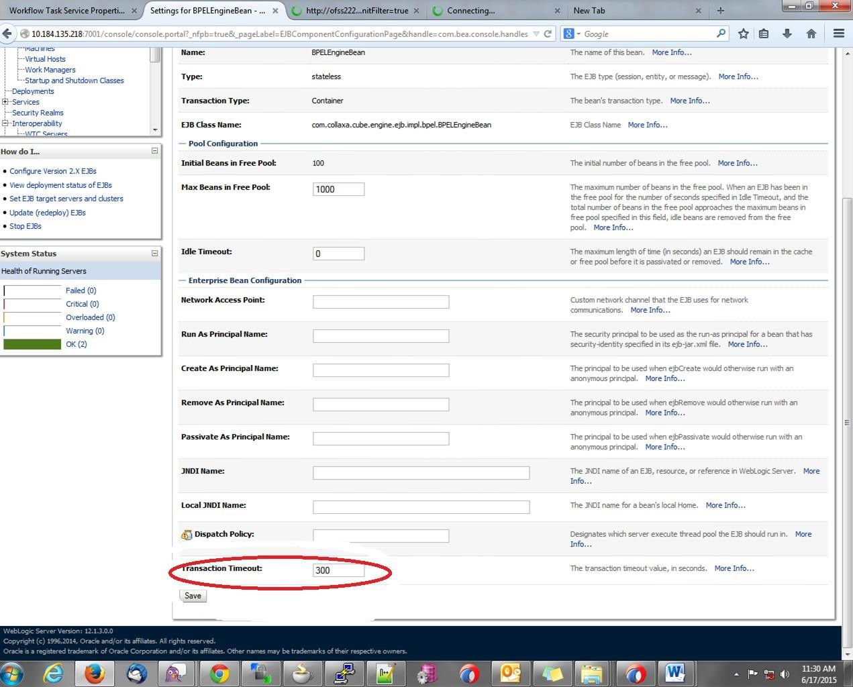Image resolution: width=853 pixels, height=687 pixels.
Task: Open Update (redeploy) EJBs link
Action: (x=48, y=213)
